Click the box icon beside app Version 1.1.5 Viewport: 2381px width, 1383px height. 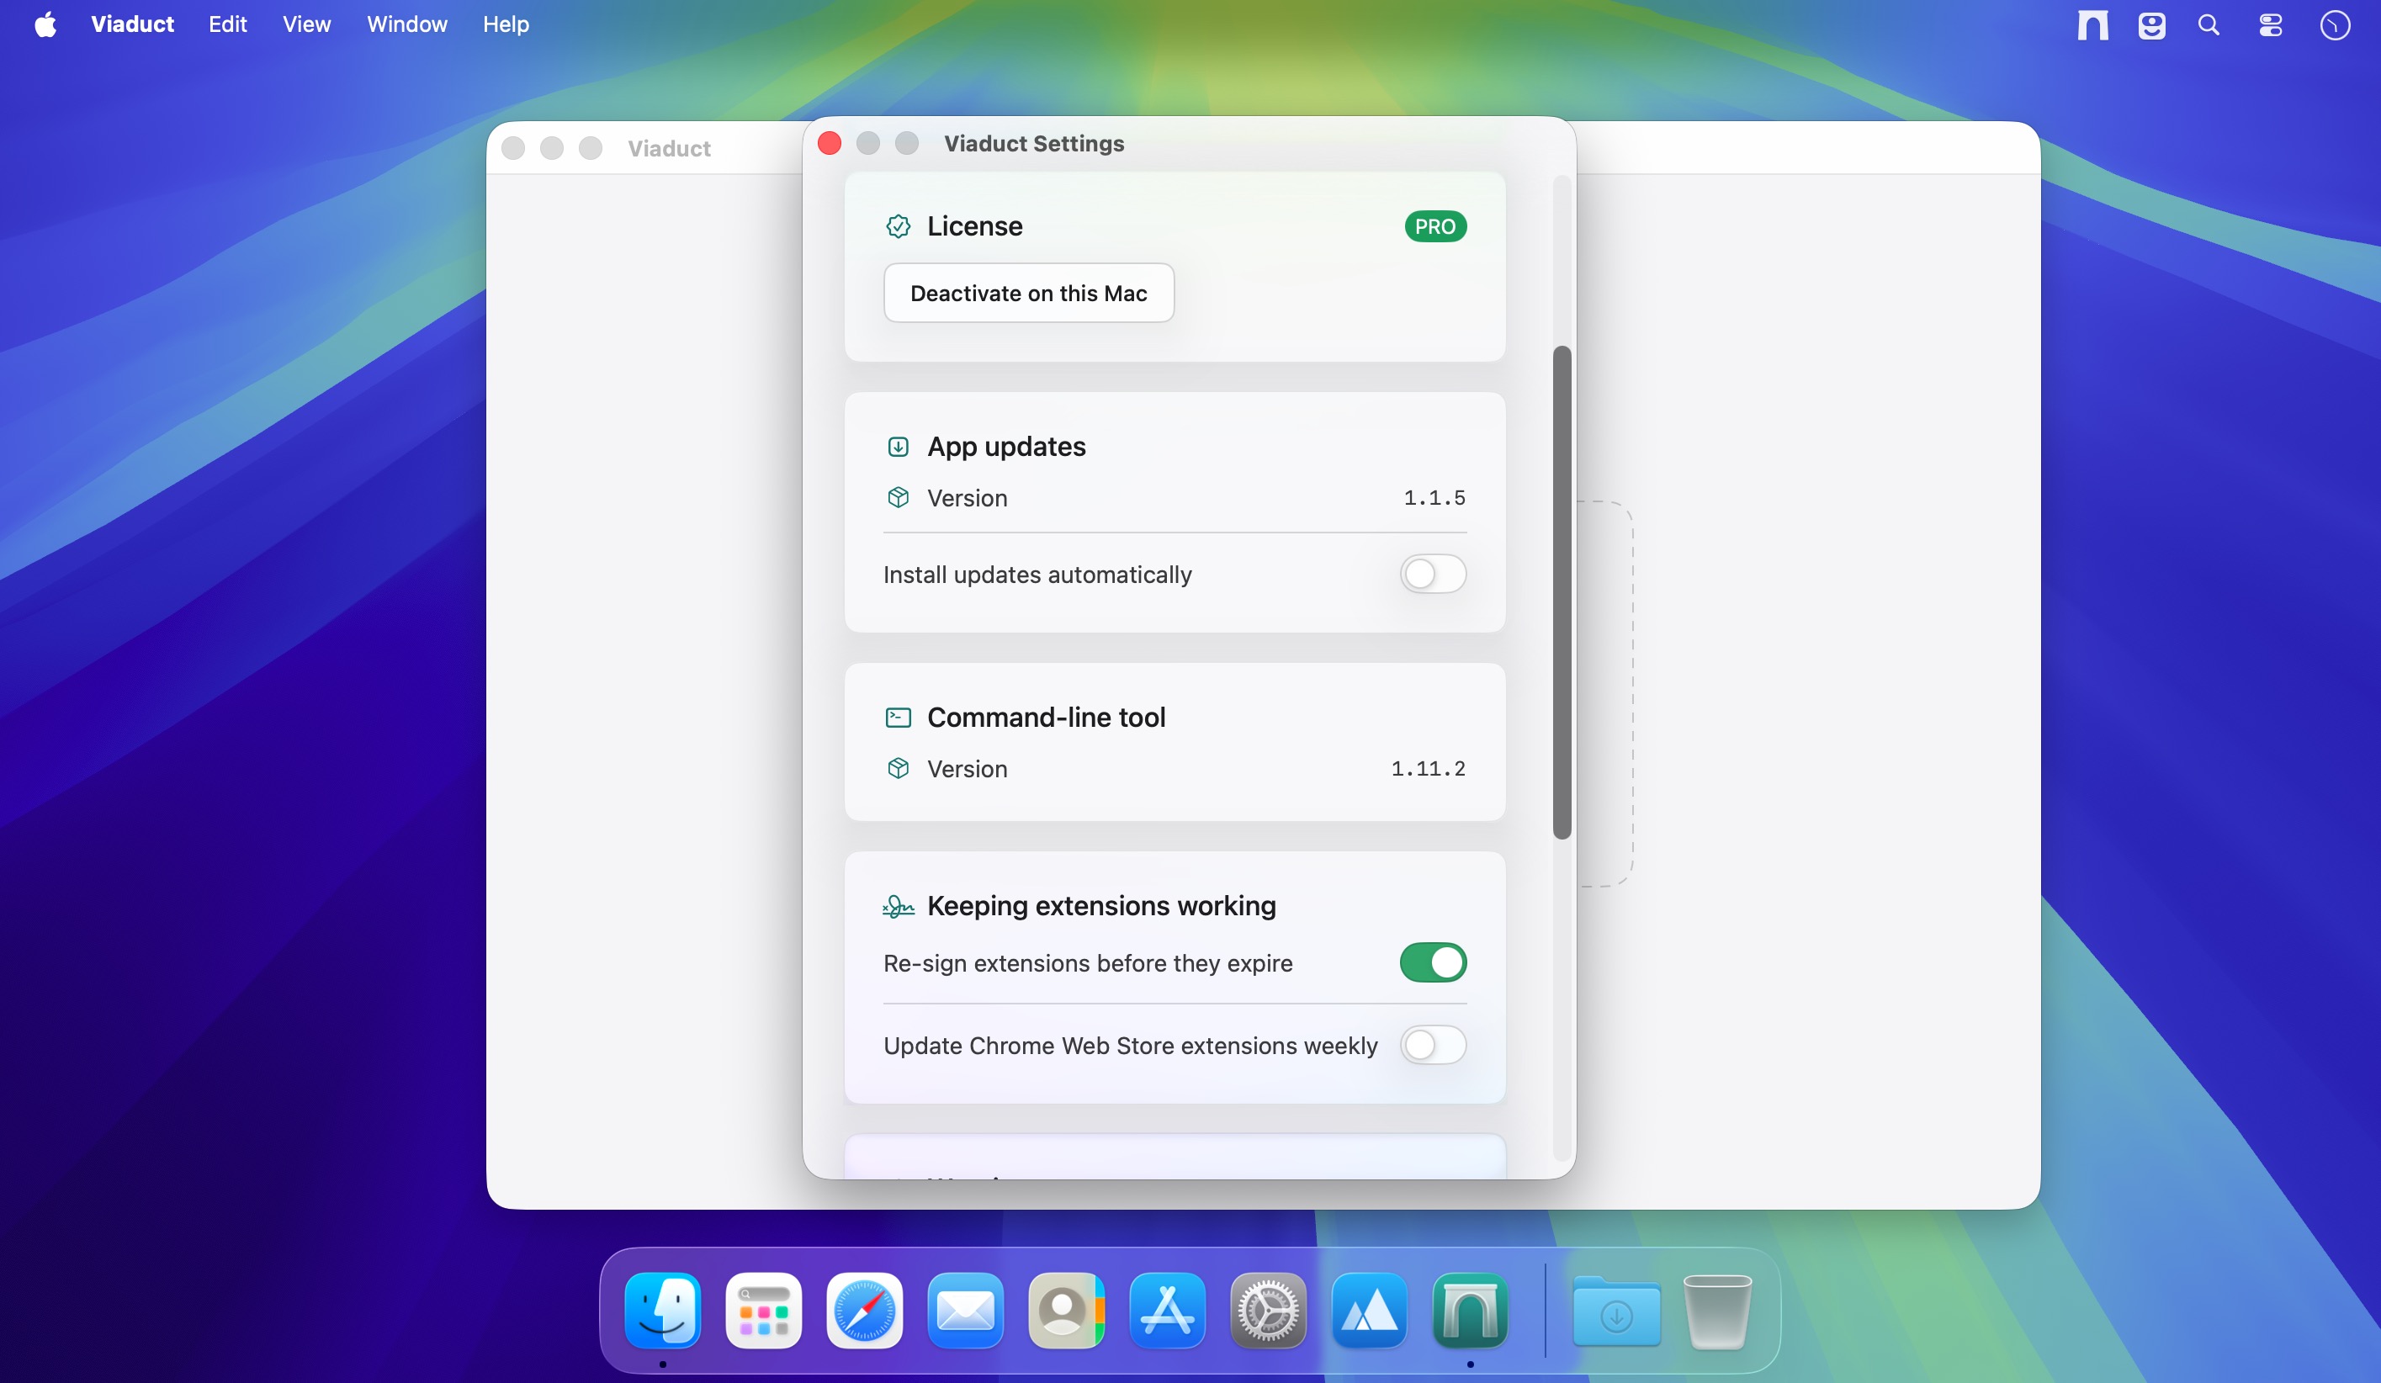pyautogui.click(x=898, y=498)
